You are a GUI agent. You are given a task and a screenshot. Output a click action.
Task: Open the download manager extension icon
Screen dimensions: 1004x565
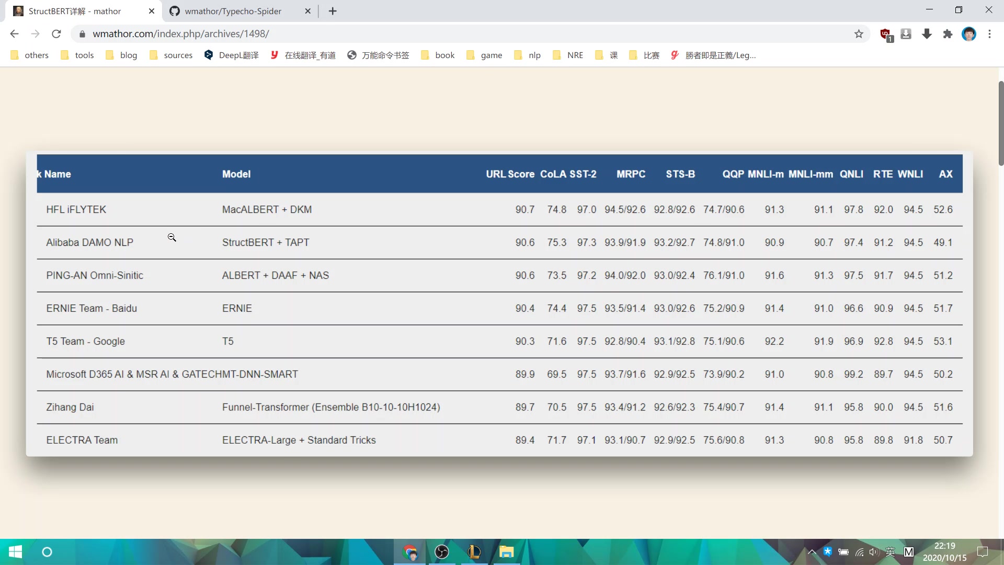coord(906,34)
